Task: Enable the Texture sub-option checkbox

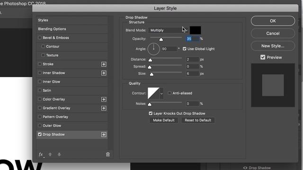Action: pyautogui.click(x=43, y=55)
